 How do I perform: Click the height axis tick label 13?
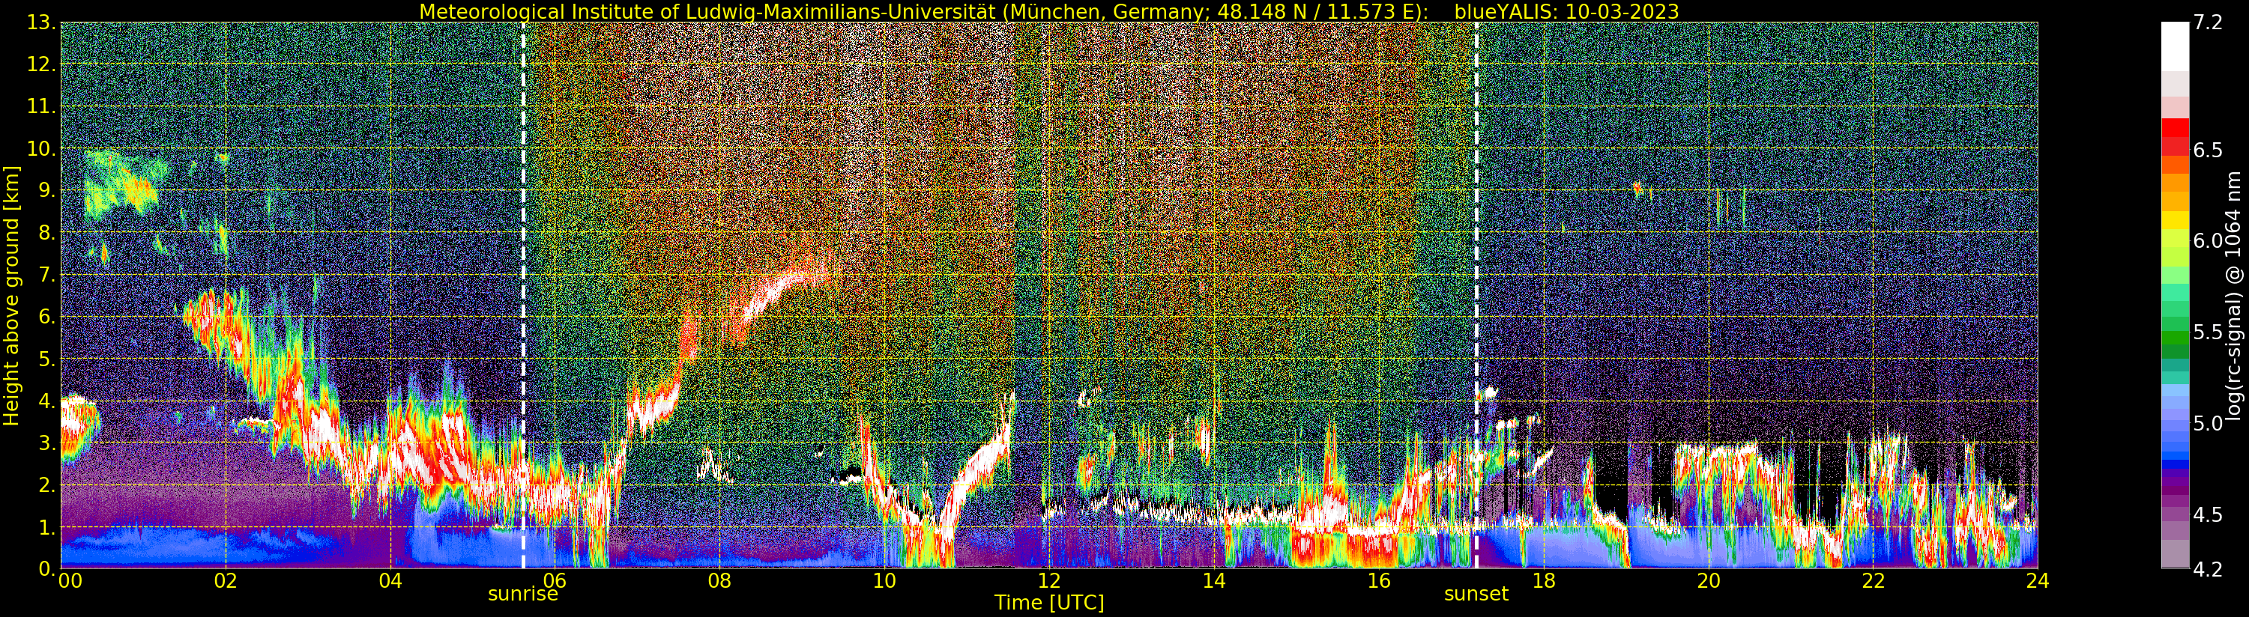[x=41, y=22]
